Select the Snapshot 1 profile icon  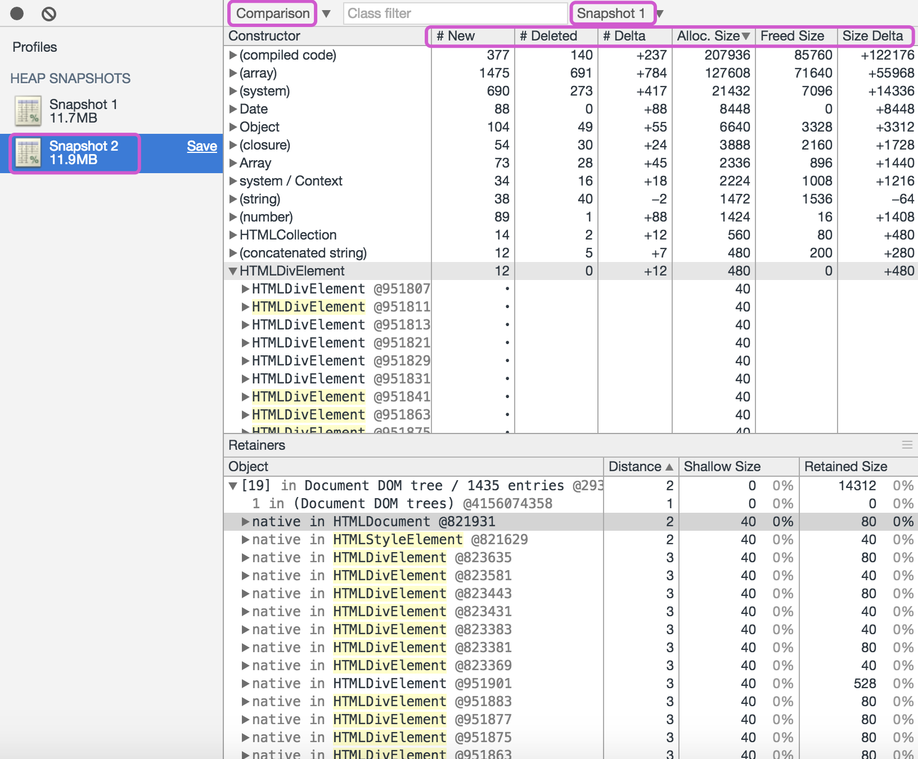point(28,111)
